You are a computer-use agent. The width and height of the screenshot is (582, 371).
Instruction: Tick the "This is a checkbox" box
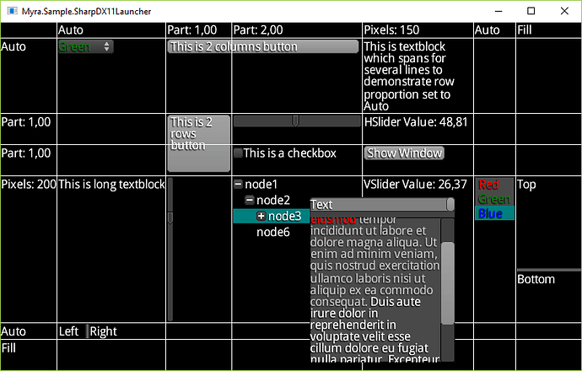pos(239,153)
